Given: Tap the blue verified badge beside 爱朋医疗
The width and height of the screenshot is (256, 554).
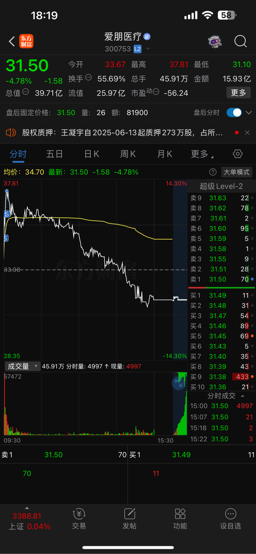Looking at the screenshot, I should point(147,36).
